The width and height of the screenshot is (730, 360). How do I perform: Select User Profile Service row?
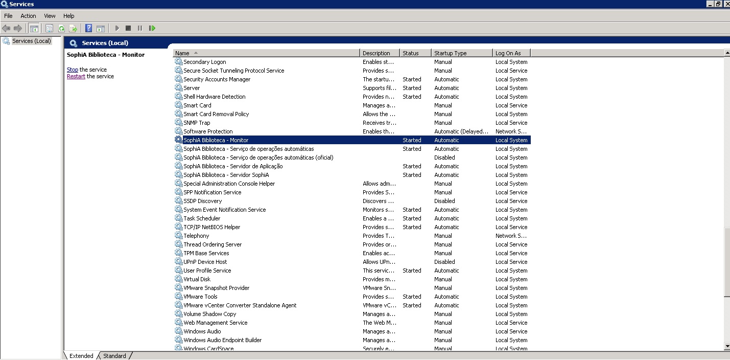coord(352,271)
